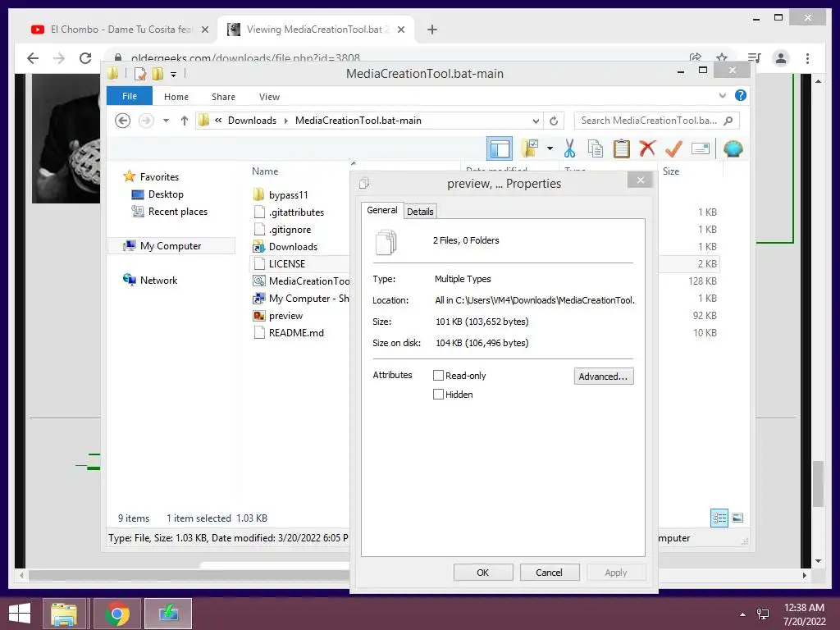
Task: Click the clipboard Paste icon
Action: pyautogui.click(x=622, y=148)
